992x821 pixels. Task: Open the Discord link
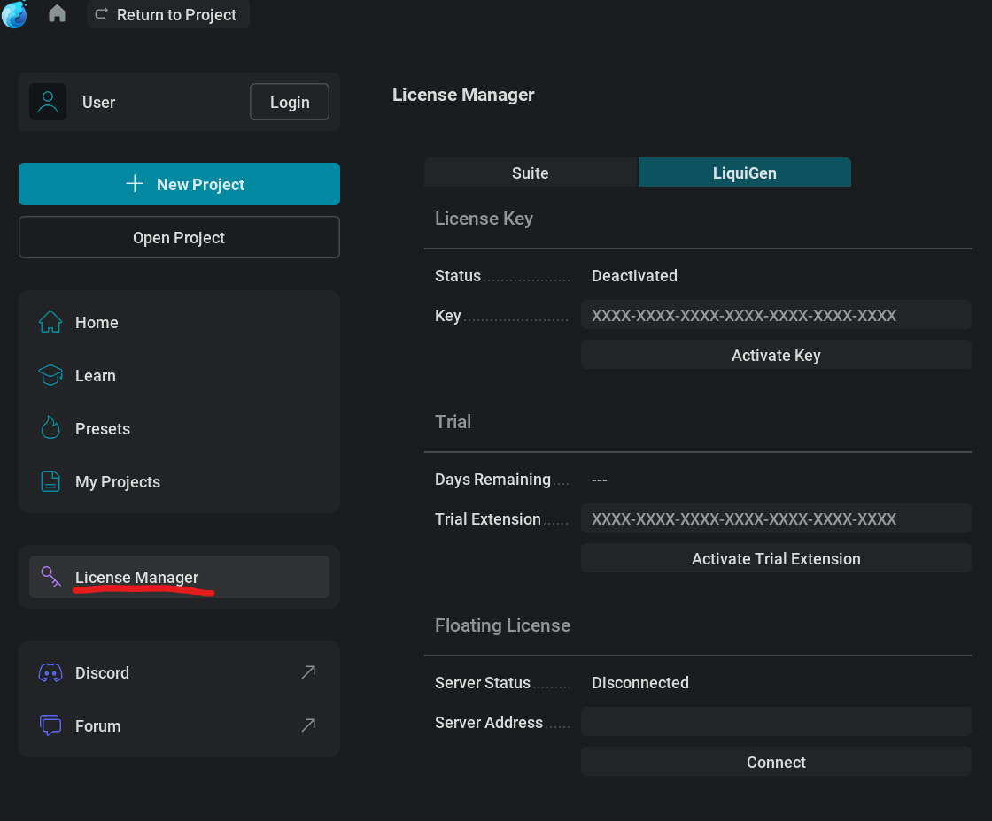(179, 672)
